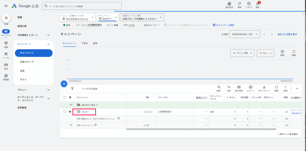Expand the アセット sidebar section
Image resolution: width=306 pixels, height=151 pixels.
pyautogui.click(x=49, y=90)
